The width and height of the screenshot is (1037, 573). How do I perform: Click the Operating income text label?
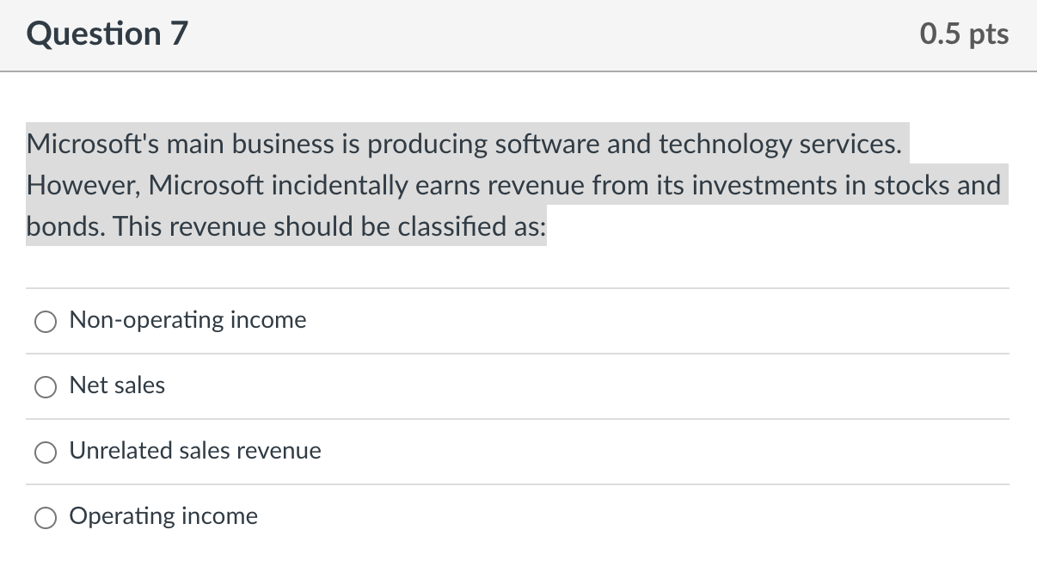pyautogui.click(x=163, y=517)
